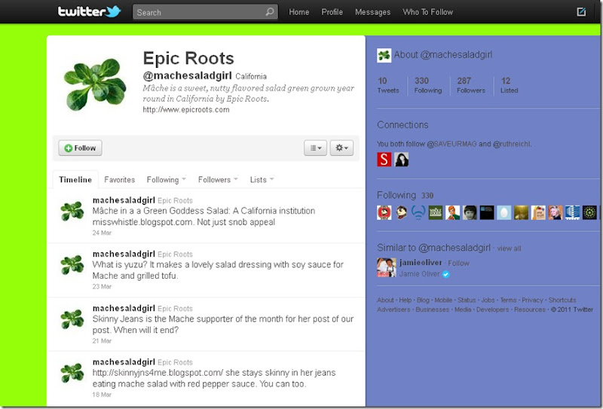Click the jamieoliver username link

tap(421, 263)
